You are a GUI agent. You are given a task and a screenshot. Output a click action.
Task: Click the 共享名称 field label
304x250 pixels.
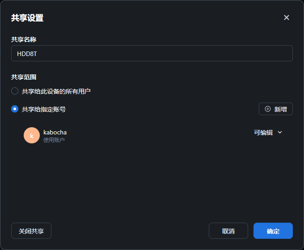pos(24,39)
